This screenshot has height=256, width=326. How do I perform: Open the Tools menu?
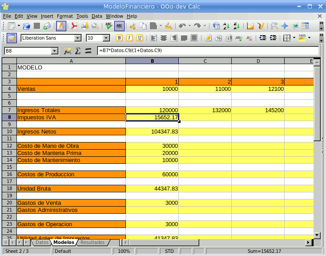click(82, 16)
